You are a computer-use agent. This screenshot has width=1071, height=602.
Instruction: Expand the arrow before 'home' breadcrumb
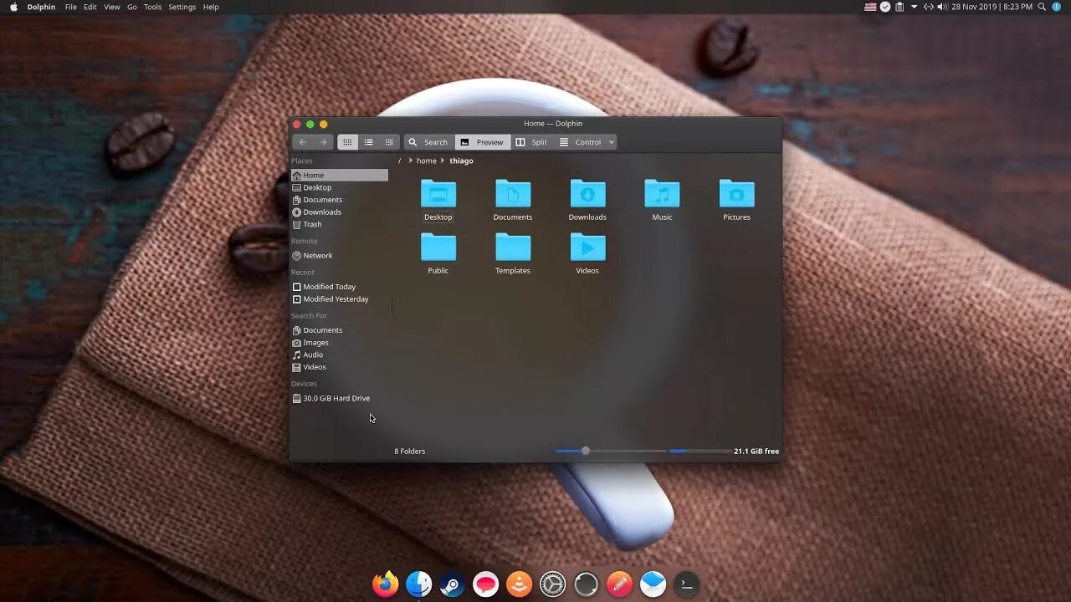(410, 161)
